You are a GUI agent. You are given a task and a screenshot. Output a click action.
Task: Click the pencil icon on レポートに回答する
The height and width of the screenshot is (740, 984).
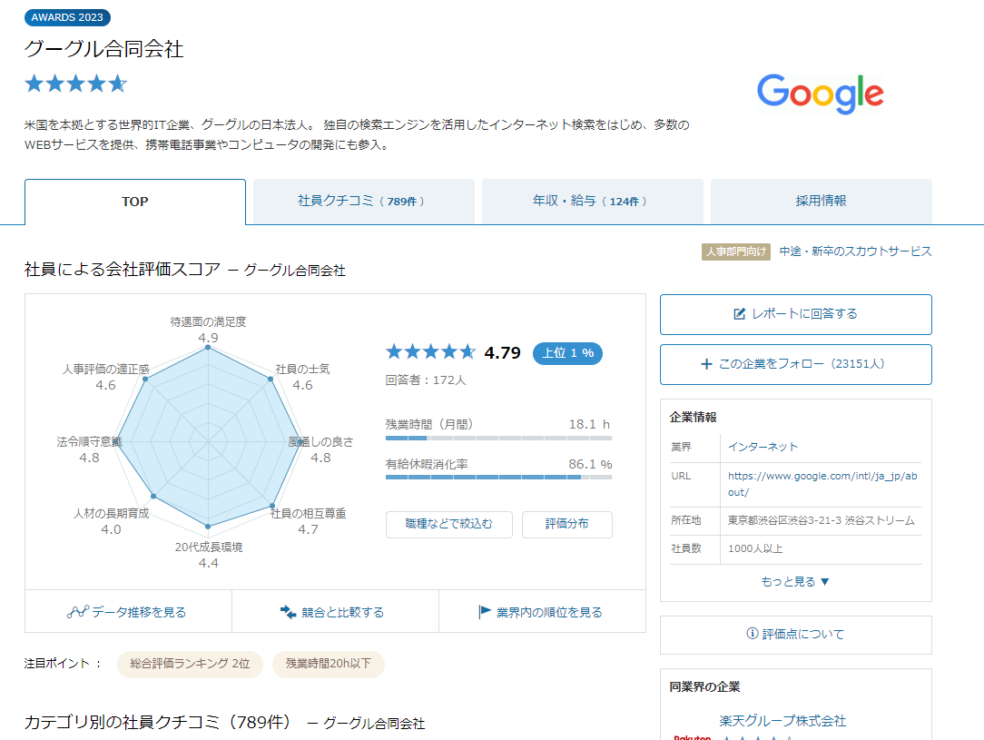739,313
